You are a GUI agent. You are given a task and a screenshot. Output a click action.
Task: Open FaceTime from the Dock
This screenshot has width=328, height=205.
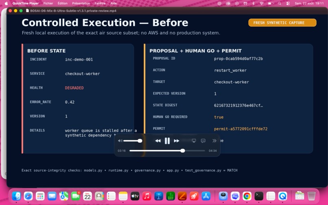click(76, 196)
